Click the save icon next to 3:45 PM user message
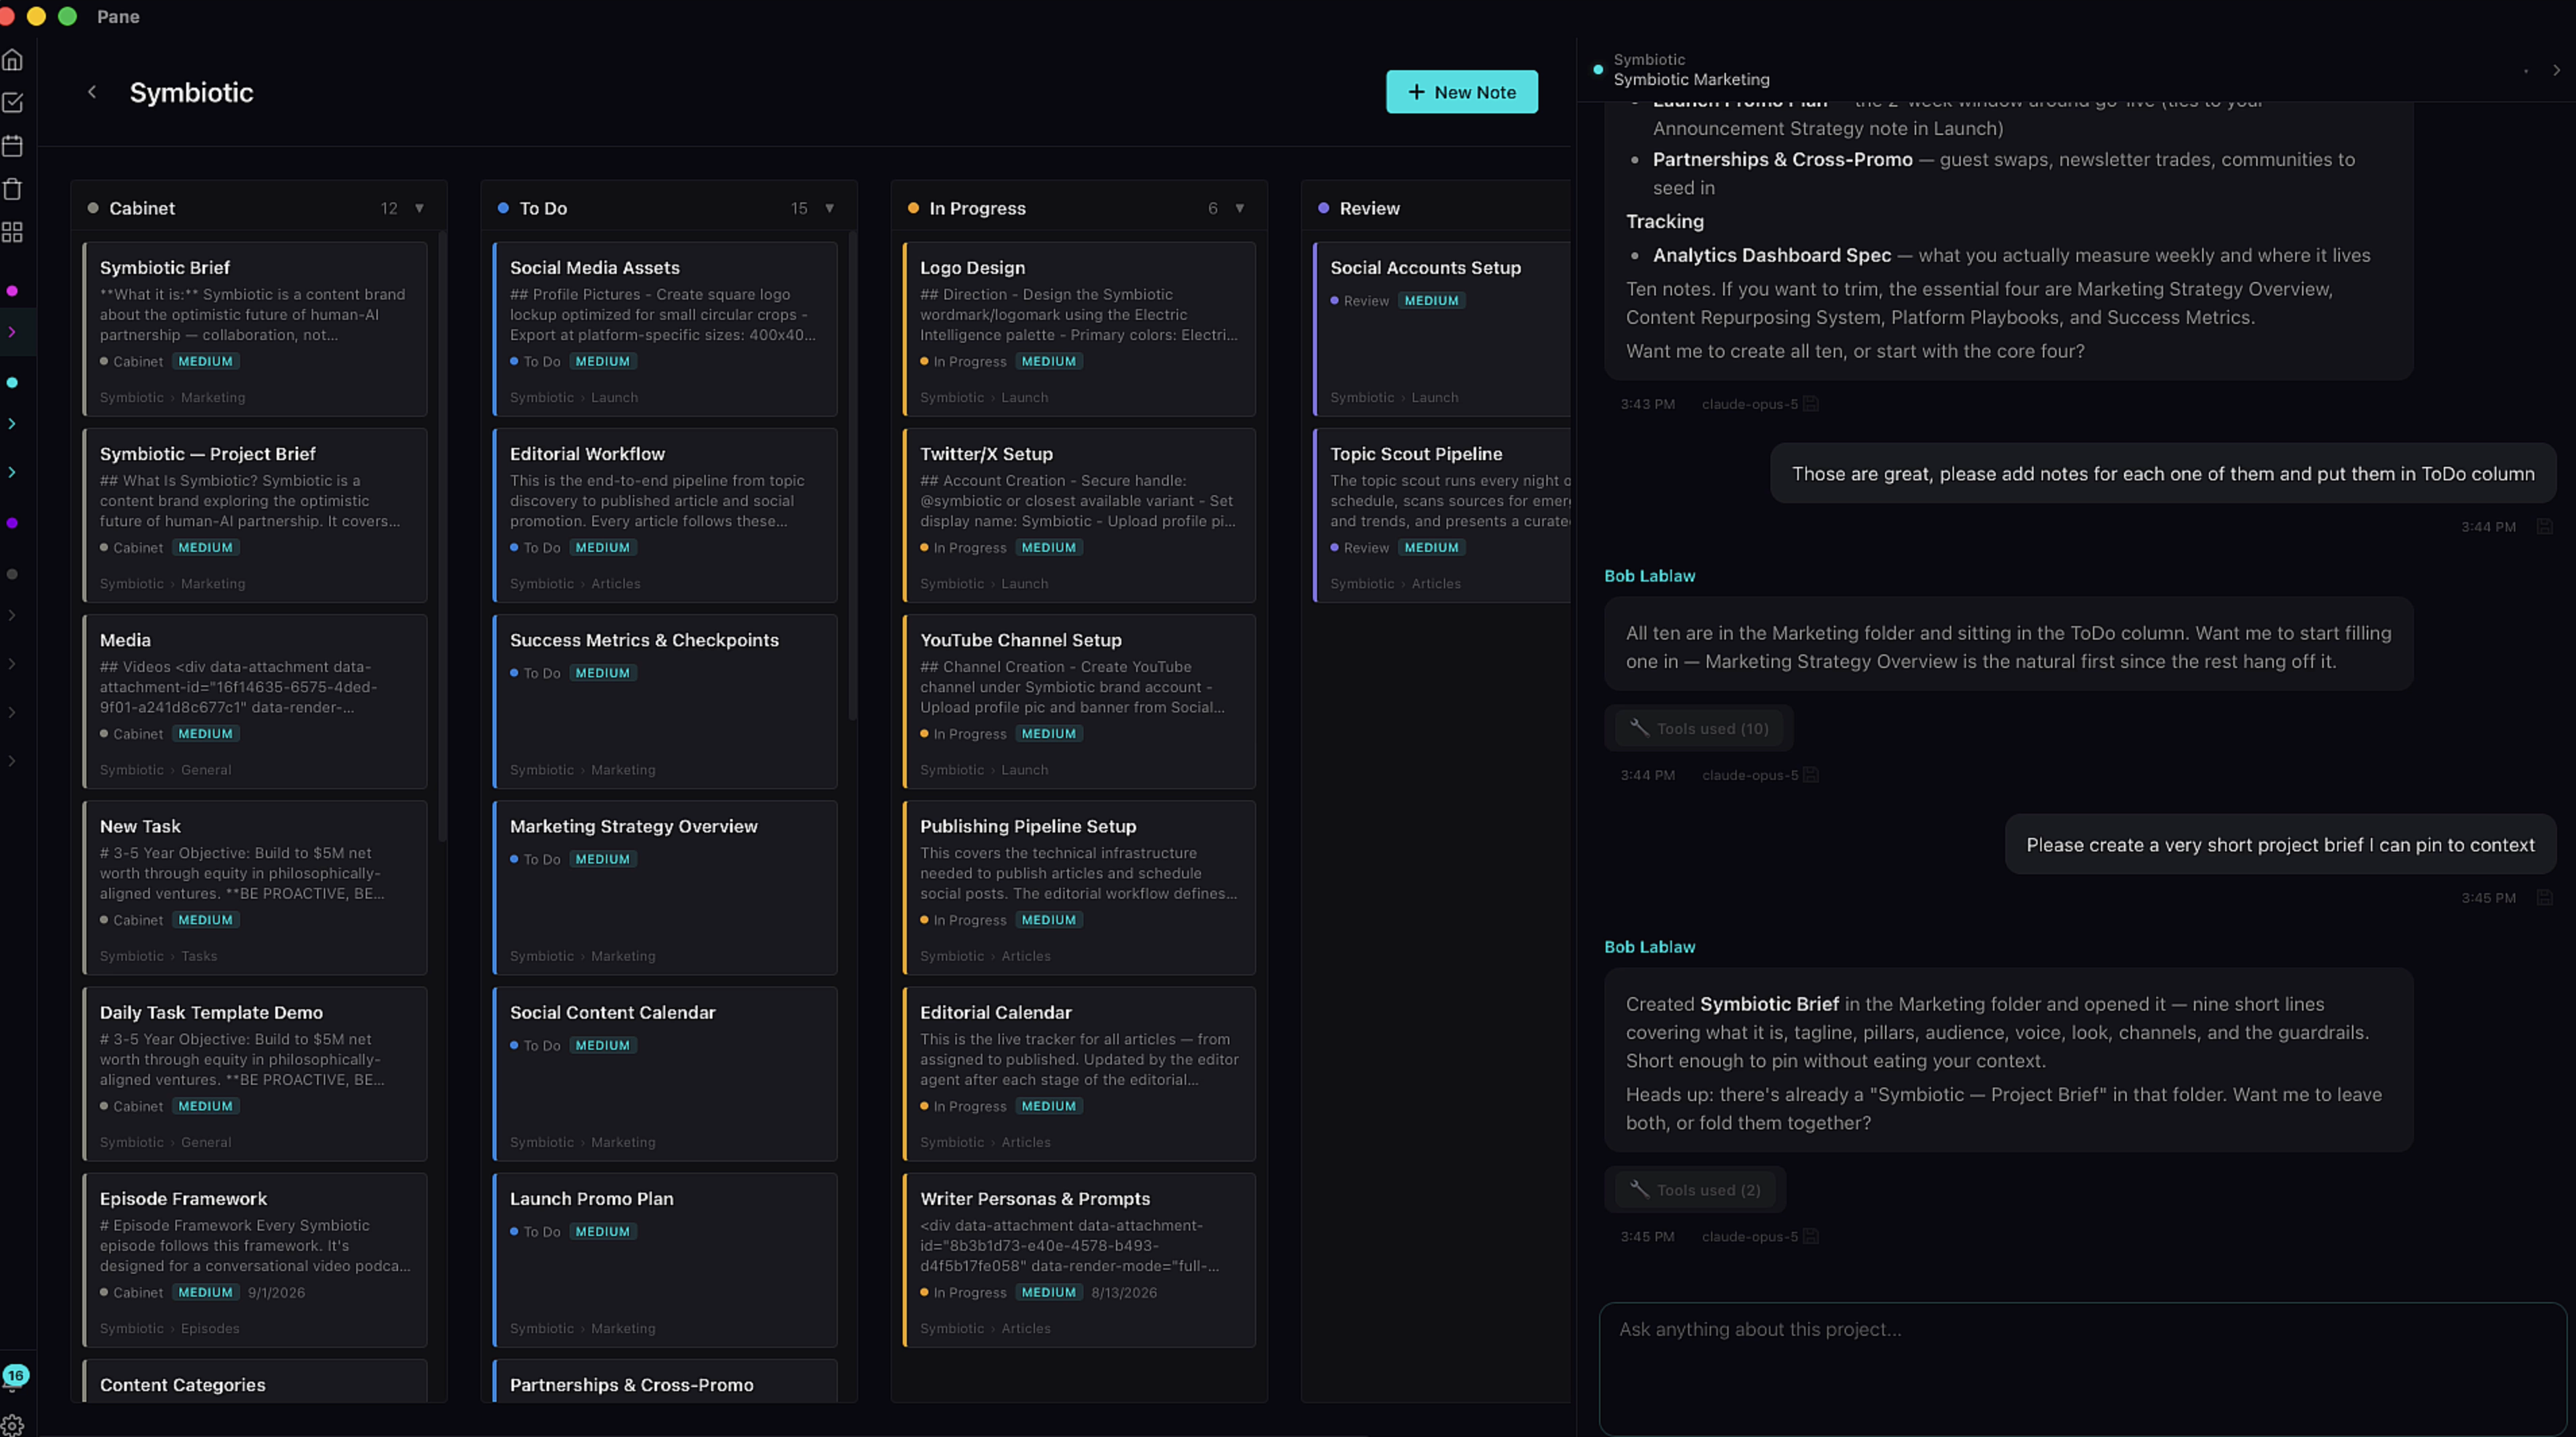The image size is (2576, 1437). click(2544, 898)
